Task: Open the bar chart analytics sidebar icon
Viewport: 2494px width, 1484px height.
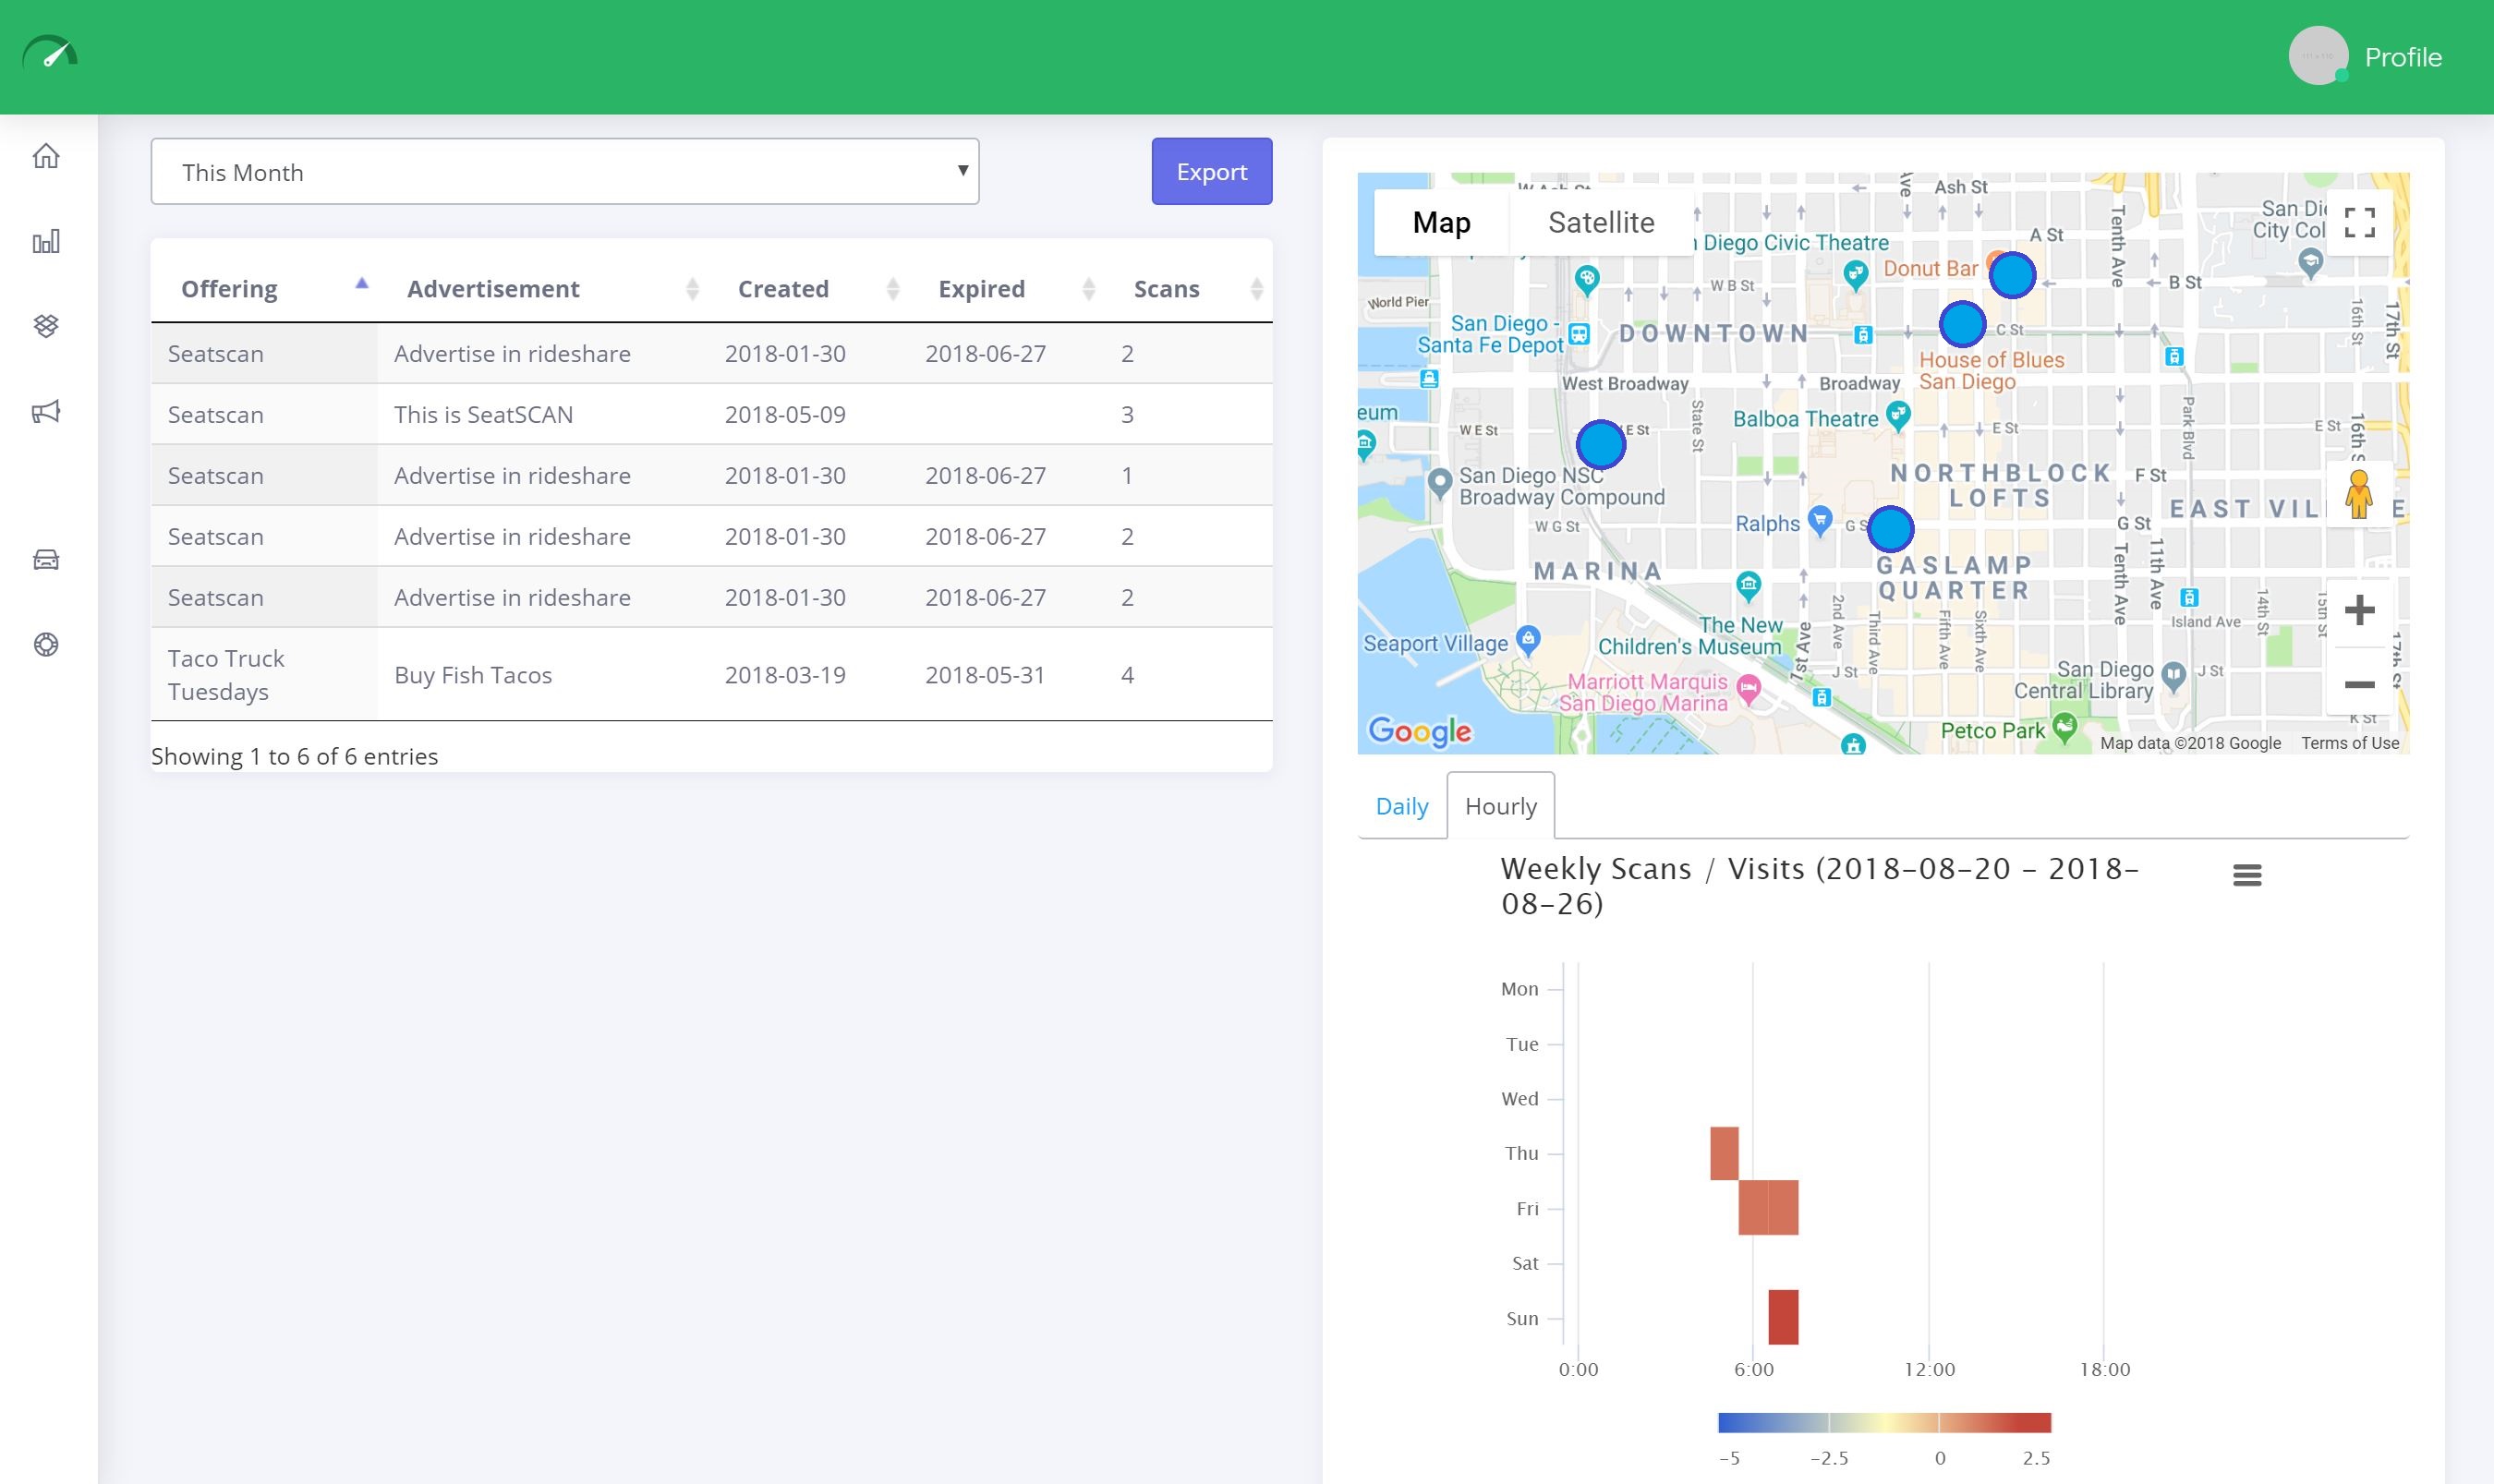Action: pos(46,241)
